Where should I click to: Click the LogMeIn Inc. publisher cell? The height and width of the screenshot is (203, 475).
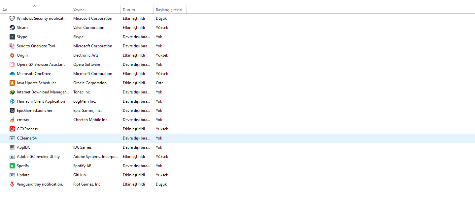click(85, 101)
